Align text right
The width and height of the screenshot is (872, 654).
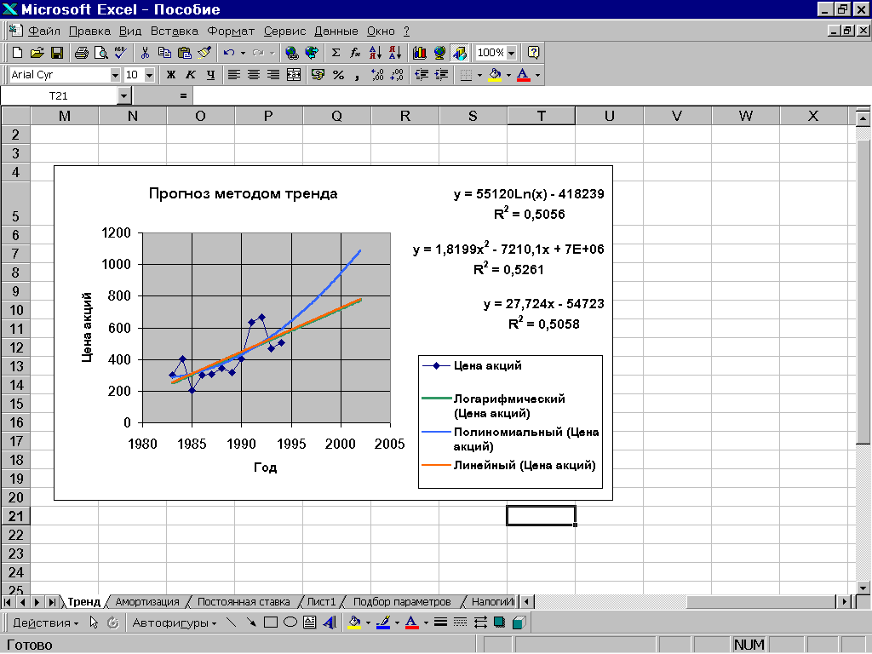273,75
